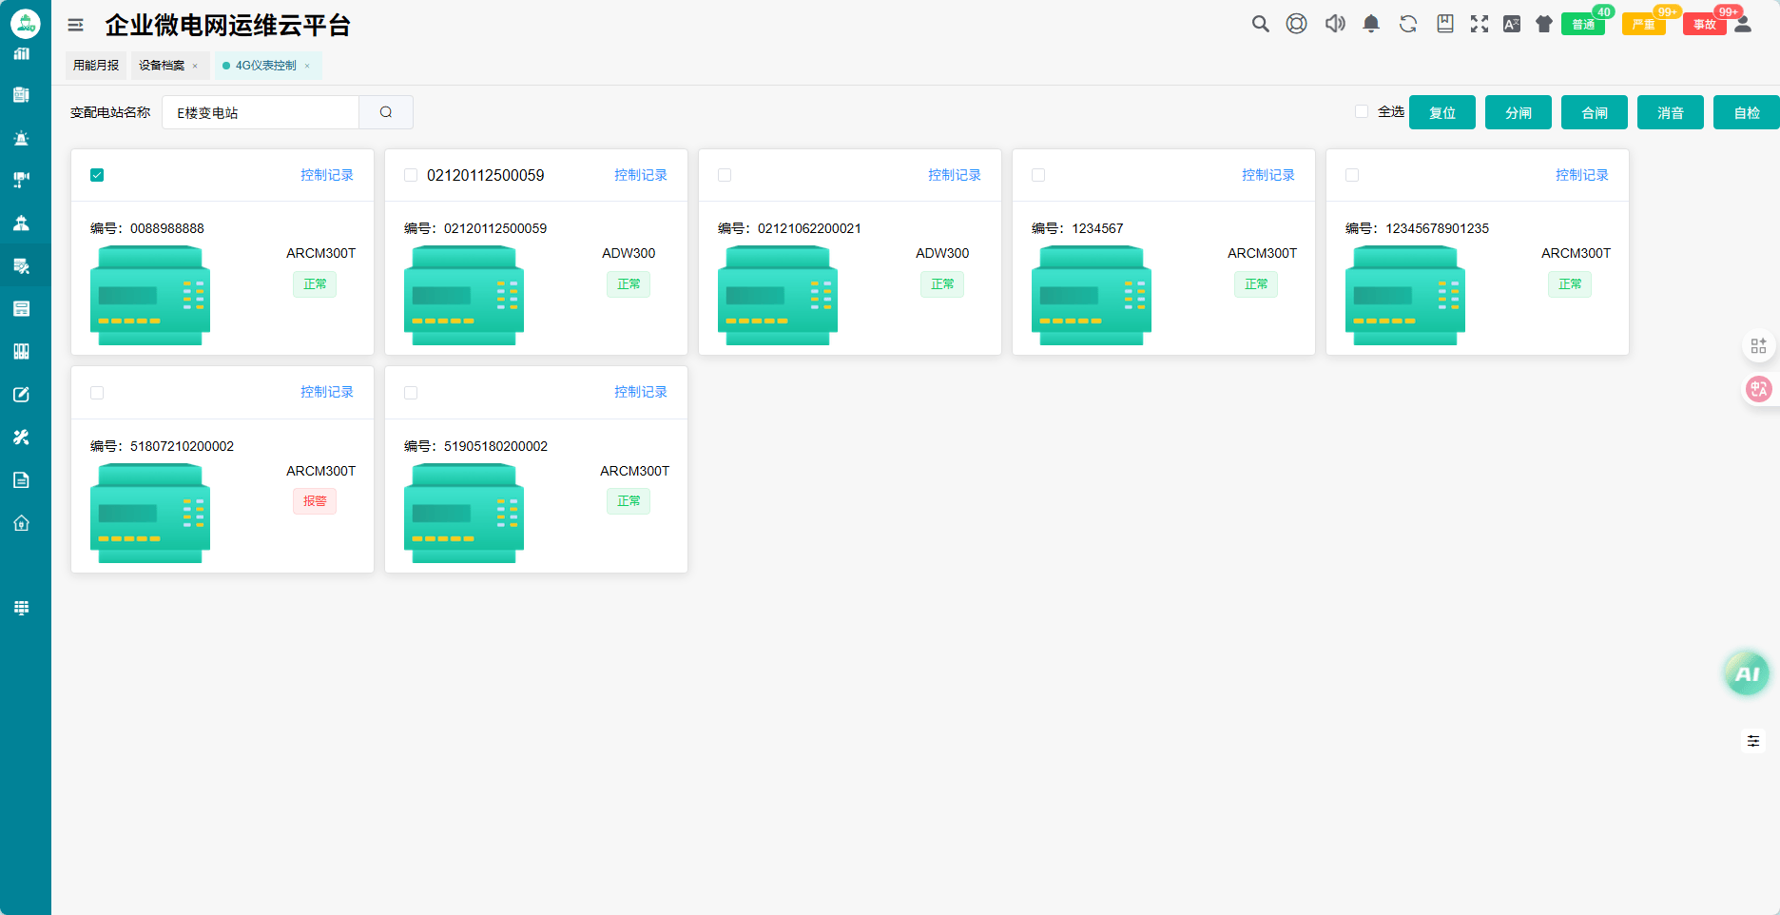Close the 设备档案 tab
This screenshot has height=915, width=1780.
point(195,66)
